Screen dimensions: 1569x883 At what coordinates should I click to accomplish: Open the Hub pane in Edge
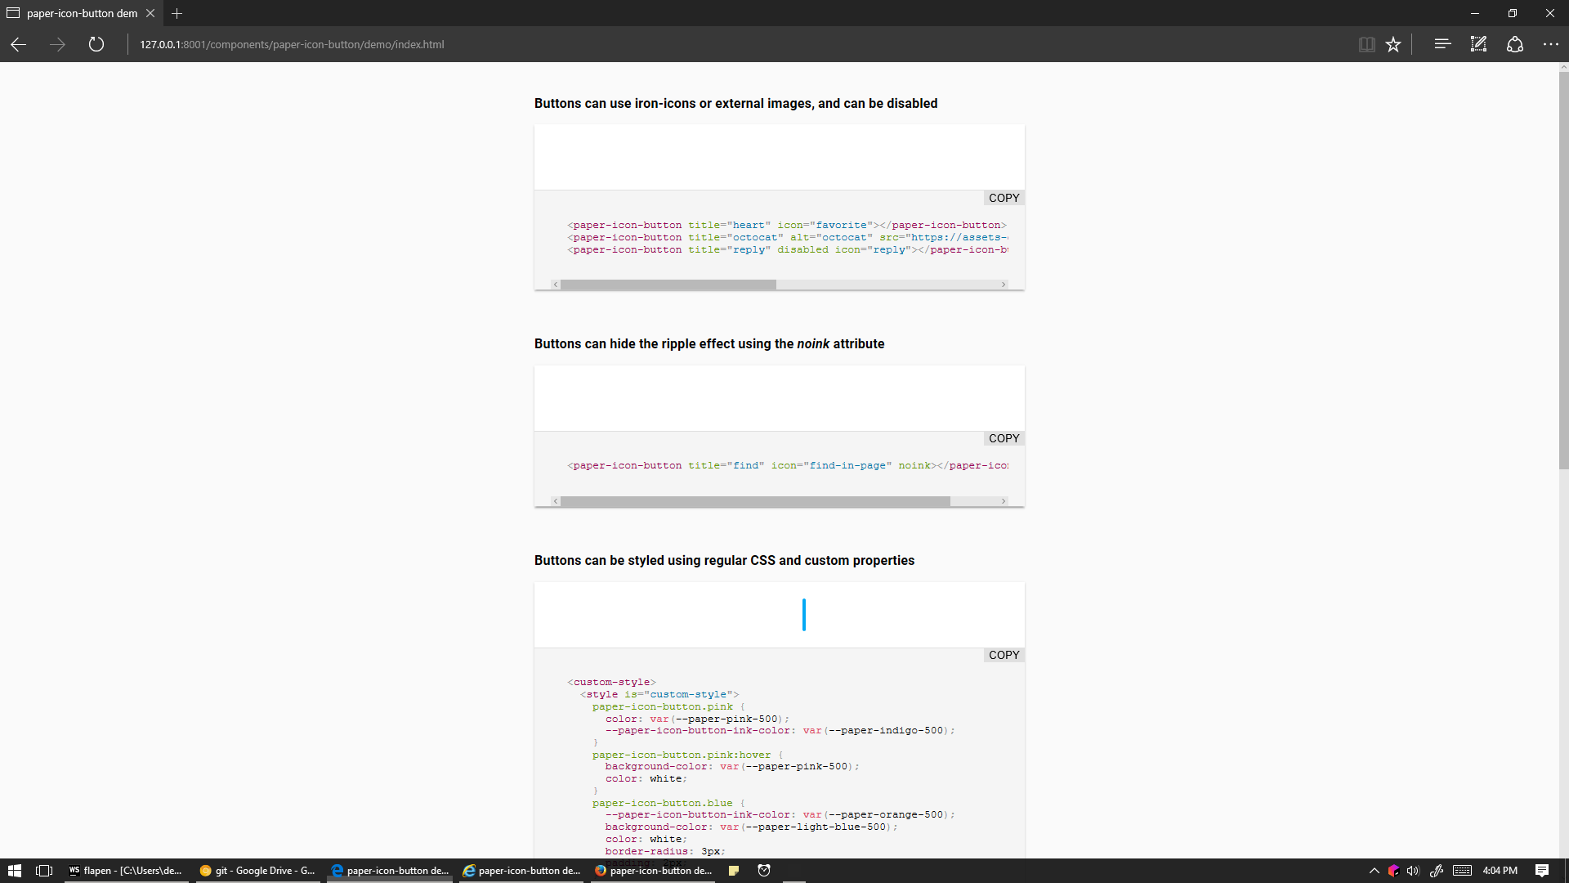tap(1442, 44)
